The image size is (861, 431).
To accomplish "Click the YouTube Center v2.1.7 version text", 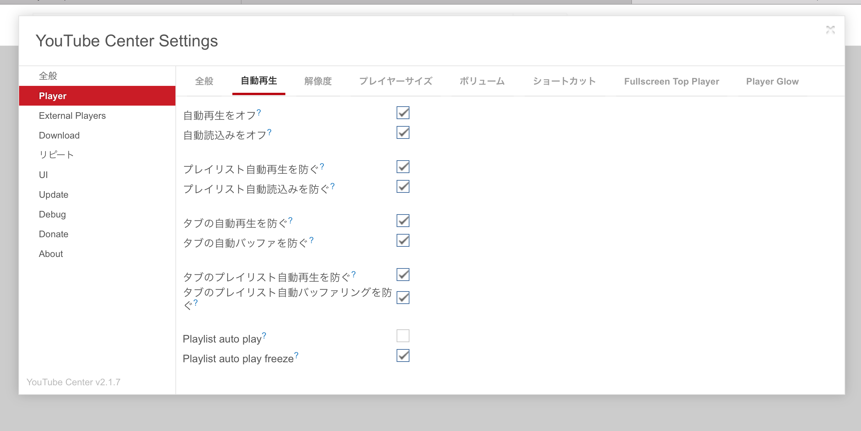I will click(x=73, y=382).
